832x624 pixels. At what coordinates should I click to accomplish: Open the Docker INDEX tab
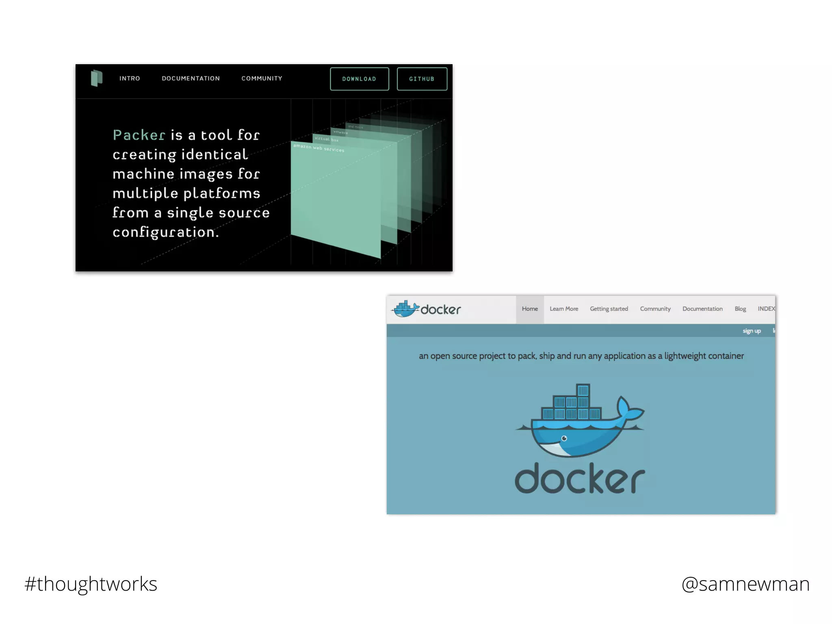coord(766,309)
